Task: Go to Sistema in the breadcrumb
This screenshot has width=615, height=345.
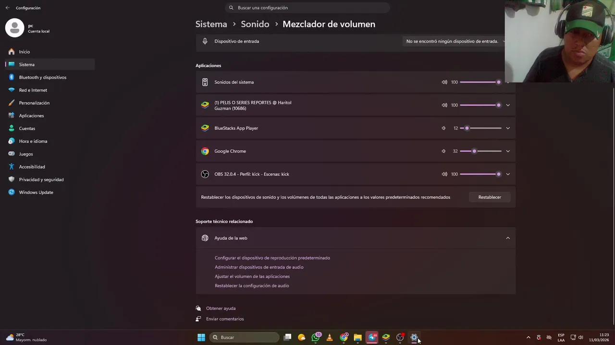Action: point(211,24)
